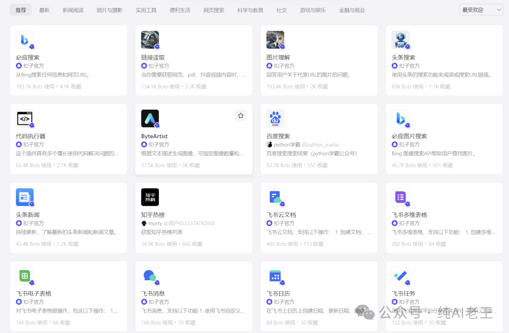Click '43.4K Bots 使用' stats text
This screenshot has width=509, height=333.
(x=33, y=244)
